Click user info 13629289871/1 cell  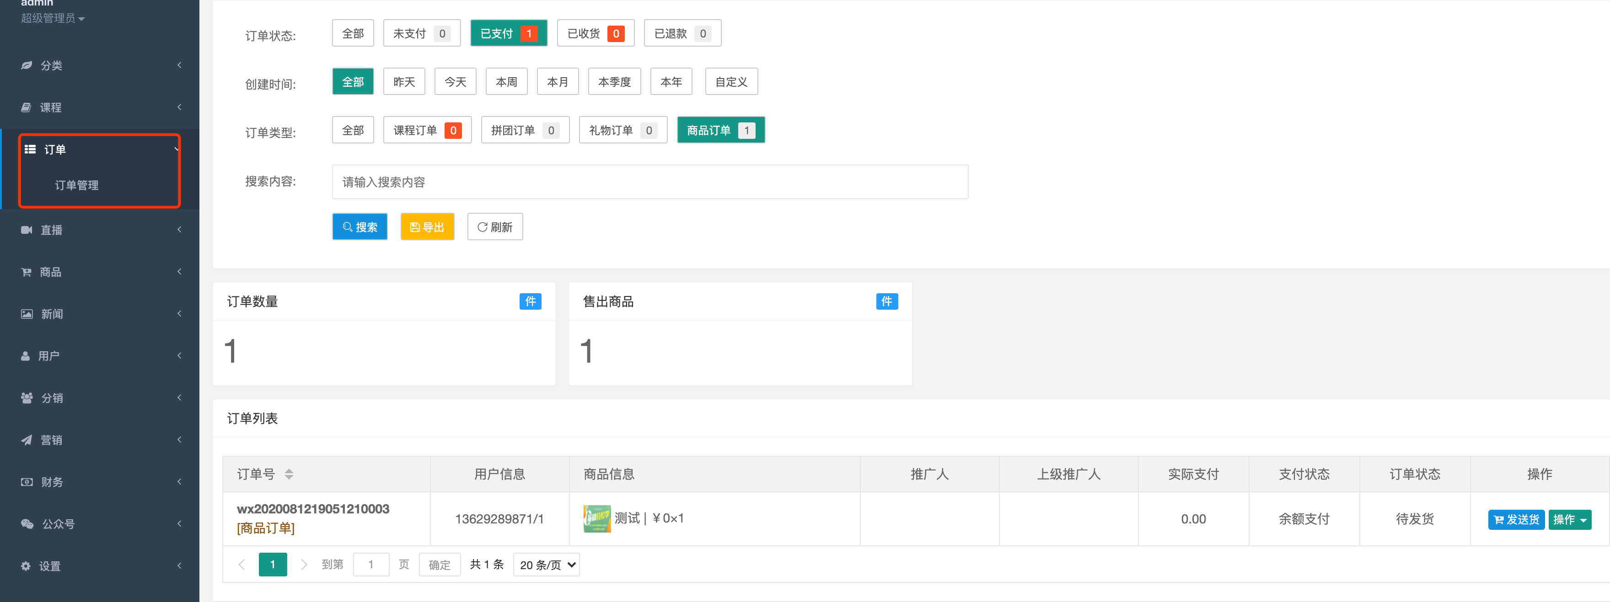pos(499,519)
